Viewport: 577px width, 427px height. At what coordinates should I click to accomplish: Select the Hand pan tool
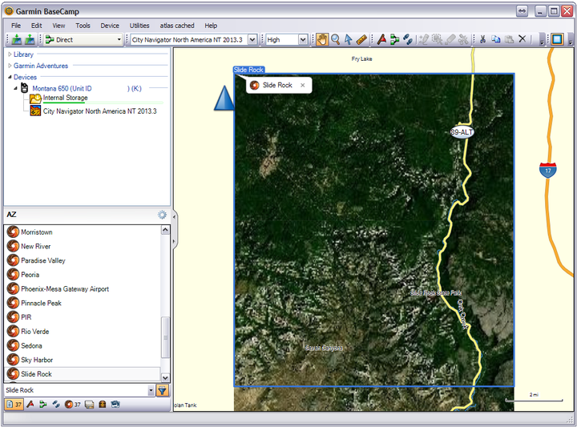pos(322,39)
